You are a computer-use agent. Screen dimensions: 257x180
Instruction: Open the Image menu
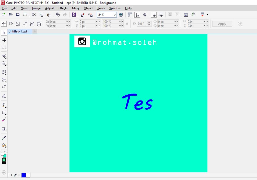[36, 8]
